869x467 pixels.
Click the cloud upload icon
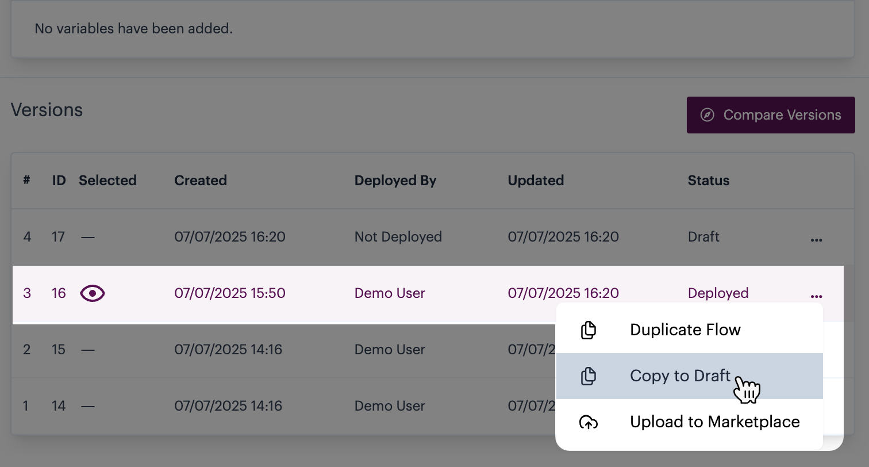click(588, 422)
